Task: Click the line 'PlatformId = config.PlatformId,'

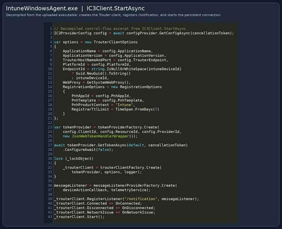Action: [97, 64]
